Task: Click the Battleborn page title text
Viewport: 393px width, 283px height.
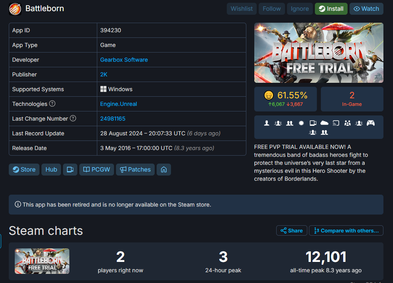Action: [45, 8]
